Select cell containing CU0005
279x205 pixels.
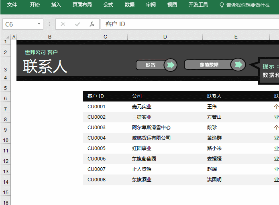point(96,148)
